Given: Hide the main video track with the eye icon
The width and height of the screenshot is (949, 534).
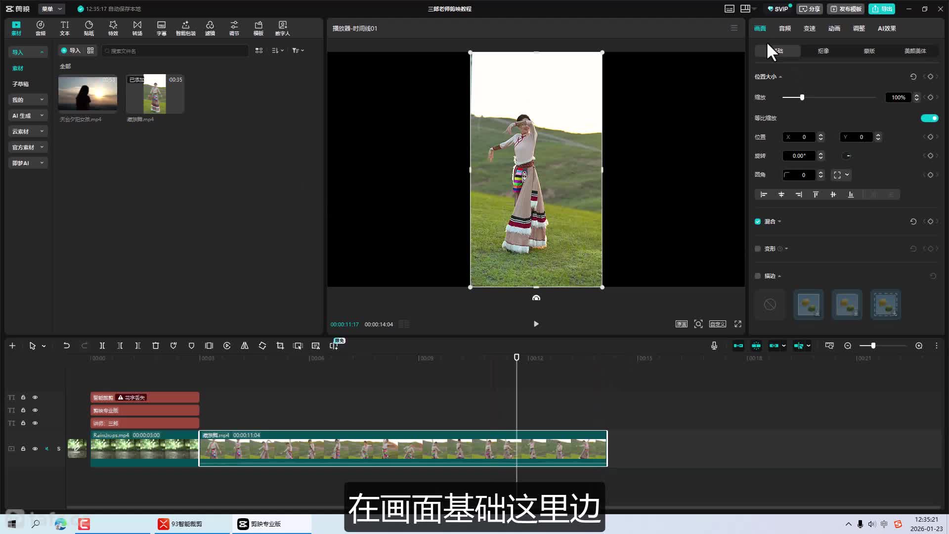Looking at the screenshot, I should (x=35, y=448).
